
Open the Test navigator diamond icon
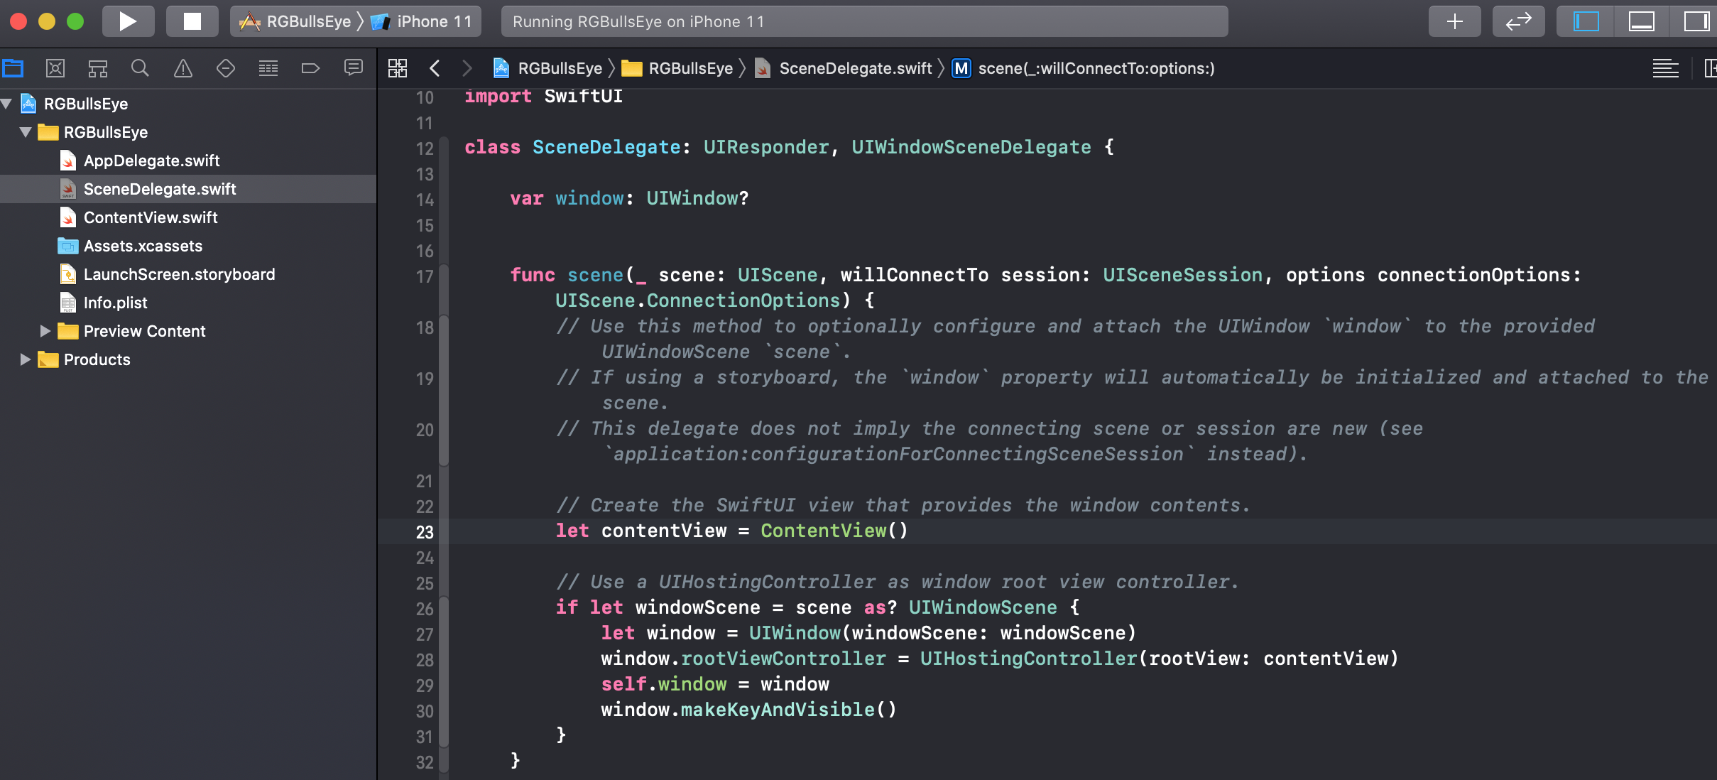tap(226, 68)
